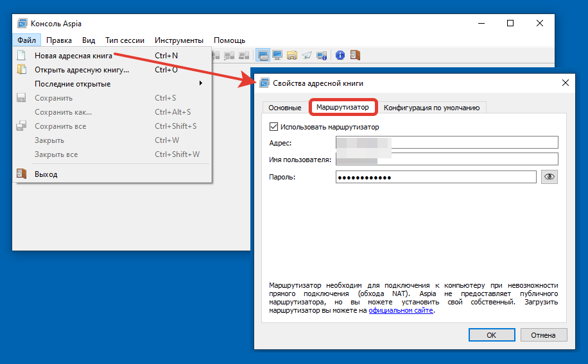588x364 pixels.
Task: Switch to the 'Конфигурация по умолчанию' tab
Action: [431, 108]
